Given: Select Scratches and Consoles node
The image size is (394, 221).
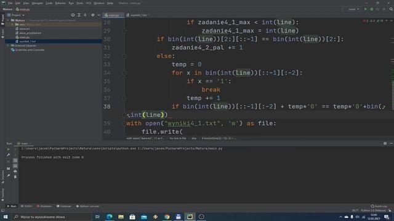Looking at the screenshot, I should click(30, 50).
